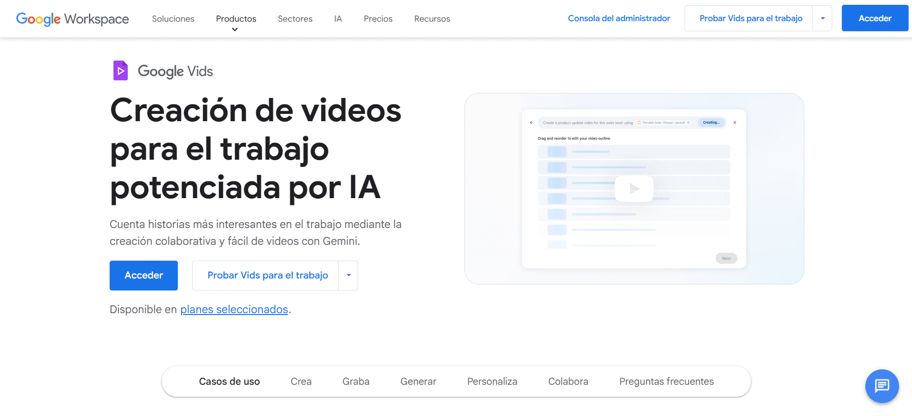Click the Creación de videos heading
Image resolution: width=912 pixels, height=416 pixels.
(x=255, y=148)
